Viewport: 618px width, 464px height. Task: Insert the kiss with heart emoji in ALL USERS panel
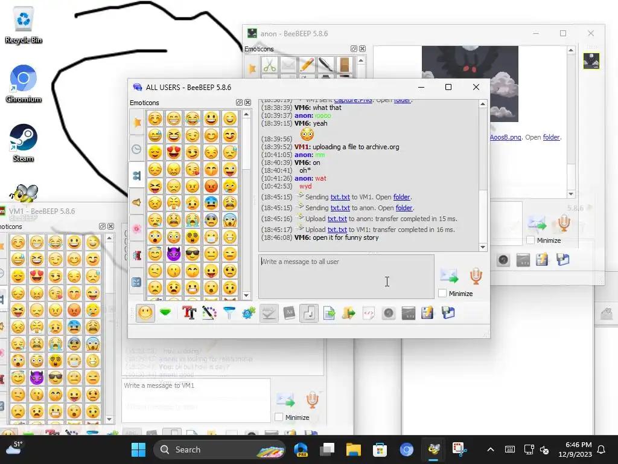(x=193, y=169)
